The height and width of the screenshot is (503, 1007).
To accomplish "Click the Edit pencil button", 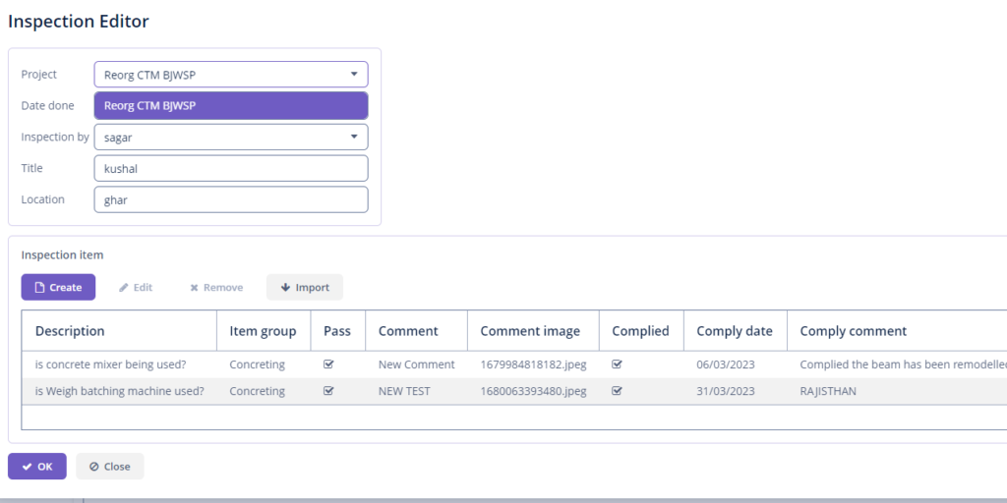I will (x=136, y=287).
